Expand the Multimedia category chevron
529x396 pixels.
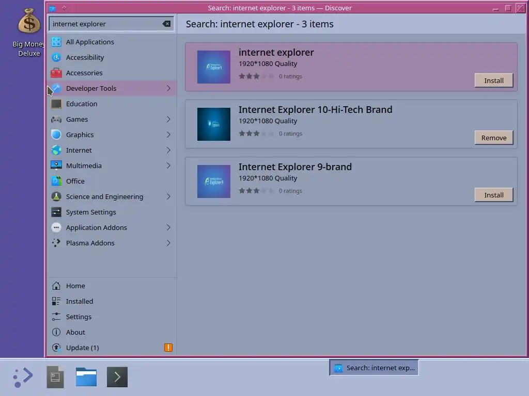(168, 166)
